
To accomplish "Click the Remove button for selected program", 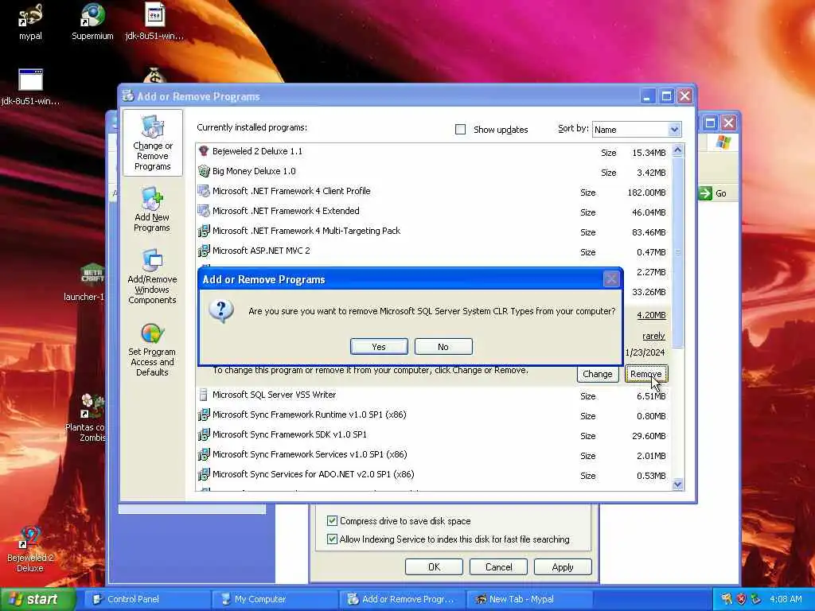I will (x=646, y=374).
